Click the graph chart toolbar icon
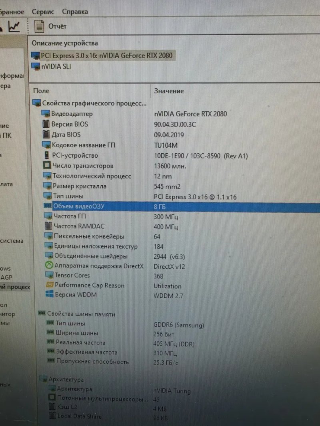320x426 pixels. pyautogui.click(x=14, y=26)
